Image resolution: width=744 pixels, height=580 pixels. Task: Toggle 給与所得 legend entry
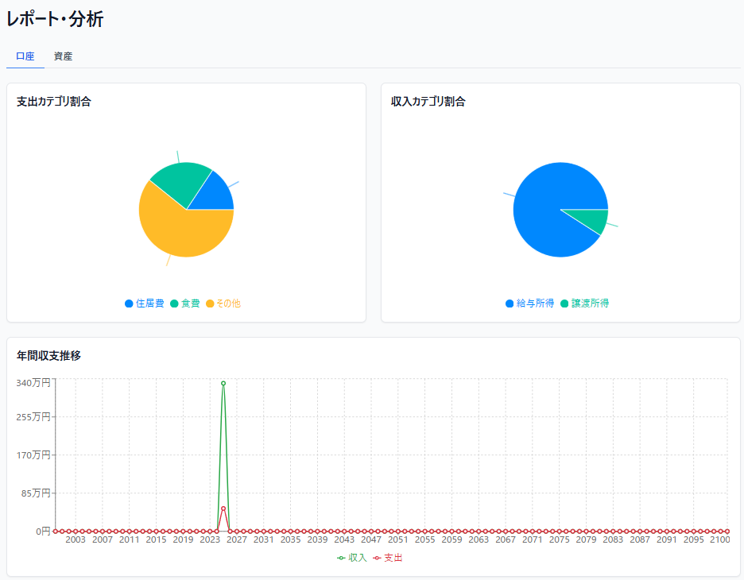(529, 304)
